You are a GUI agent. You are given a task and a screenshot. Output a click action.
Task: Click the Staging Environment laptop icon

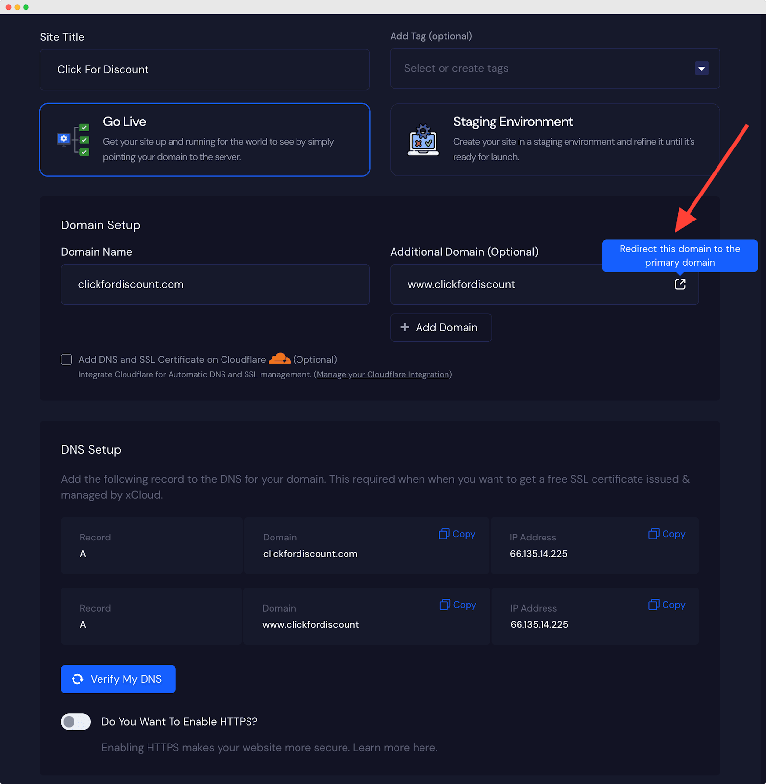click(423, 140)
